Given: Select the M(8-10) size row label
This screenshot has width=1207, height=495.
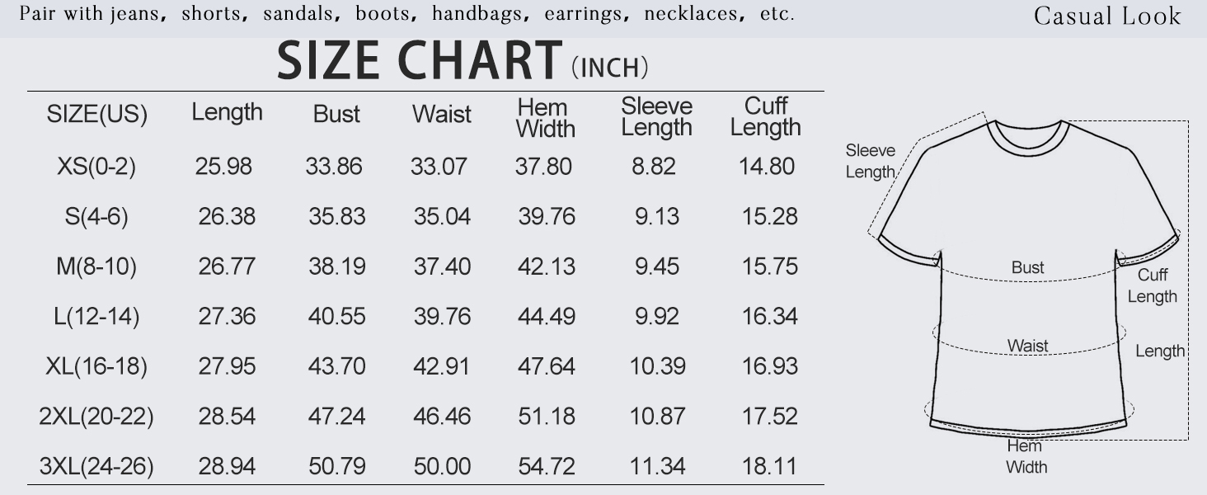Looking at the screenshot, I should click(x=96, y=266).
